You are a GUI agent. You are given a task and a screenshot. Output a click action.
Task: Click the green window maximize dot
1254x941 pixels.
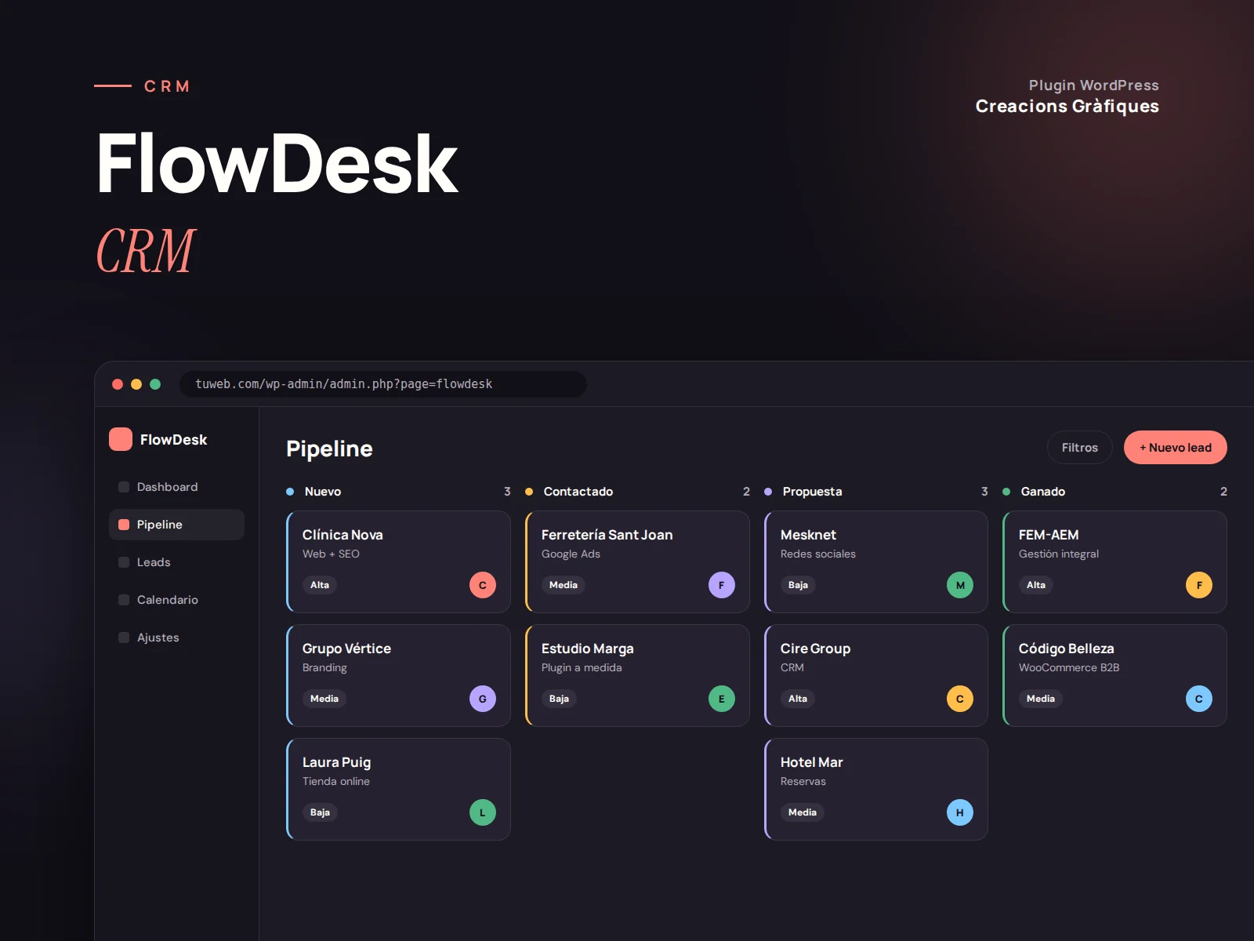pos(155,384)
